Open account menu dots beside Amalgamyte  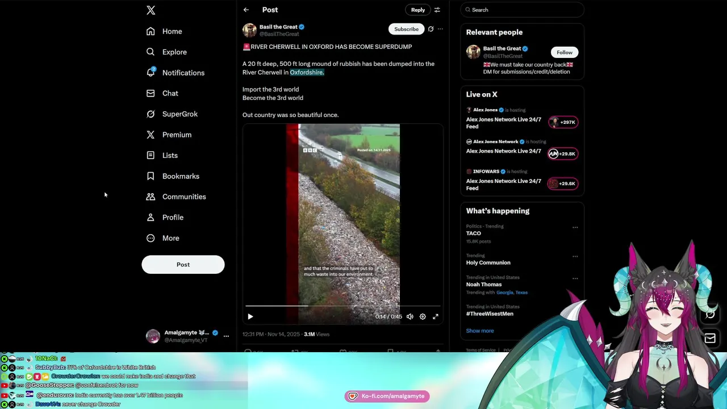[x=226, y=336]
